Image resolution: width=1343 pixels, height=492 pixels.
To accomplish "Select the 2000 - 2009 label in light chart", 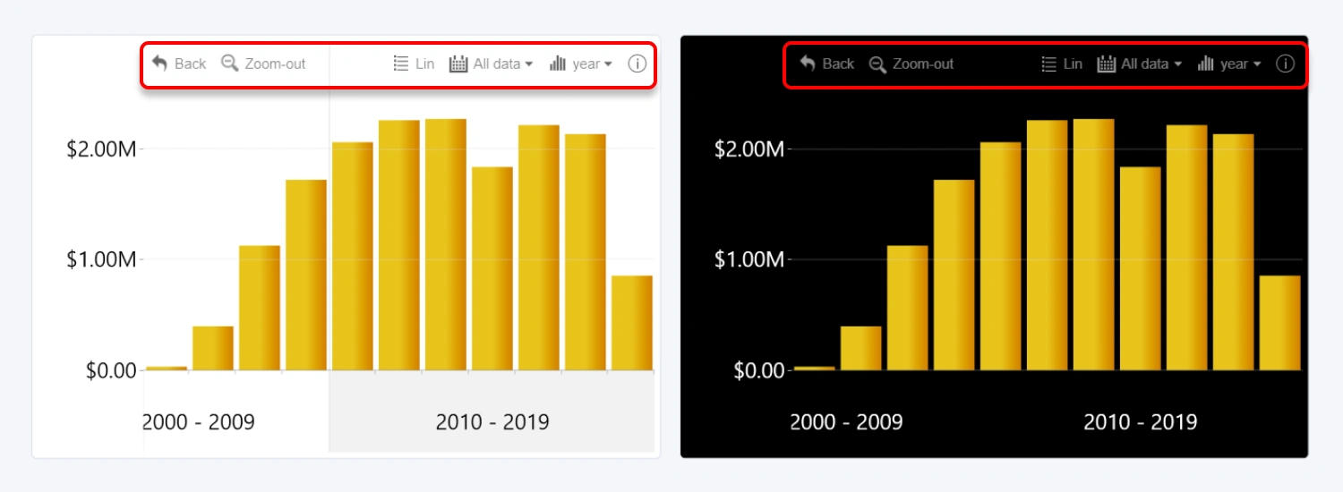I will (x=199, y=422).
